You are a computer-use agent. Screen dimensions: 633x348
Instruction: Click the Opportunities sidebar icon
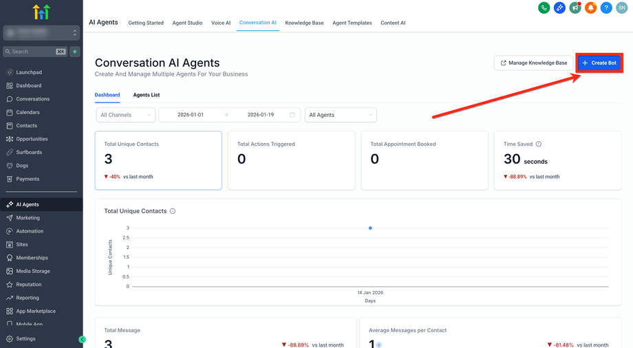(10, 139)
